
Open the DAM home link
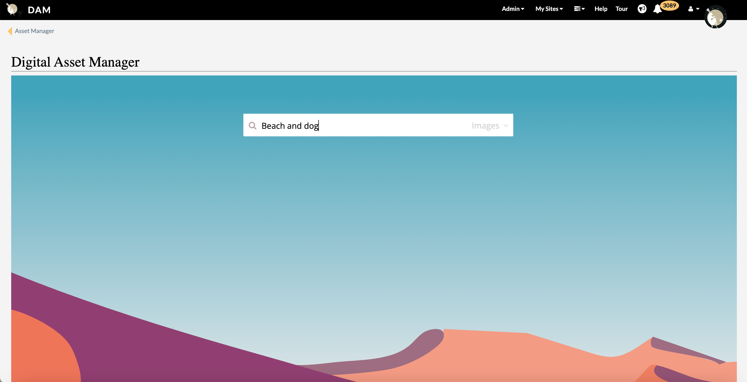(39, 10)
